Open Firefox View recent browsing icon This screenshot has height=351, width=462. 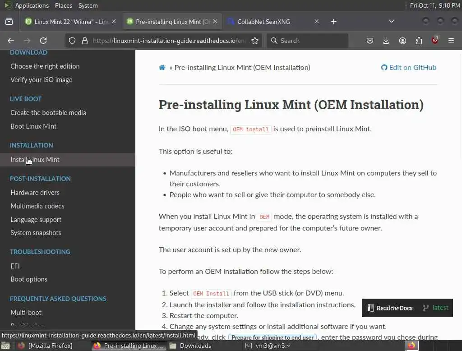point(9,22)
